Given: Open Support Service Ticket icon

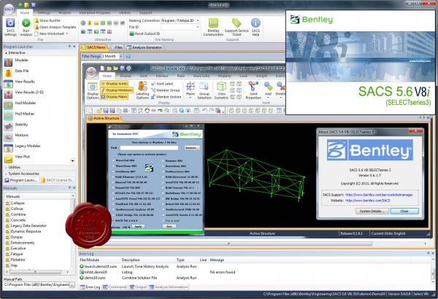Looking at the screenshot, I should (237, 27).
